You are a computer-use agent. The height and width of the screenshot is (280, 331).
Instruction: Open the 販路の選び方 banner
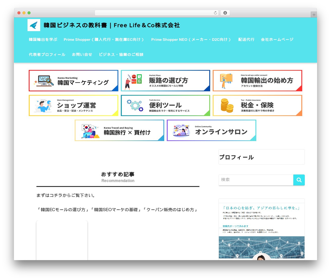click(165, 81)
